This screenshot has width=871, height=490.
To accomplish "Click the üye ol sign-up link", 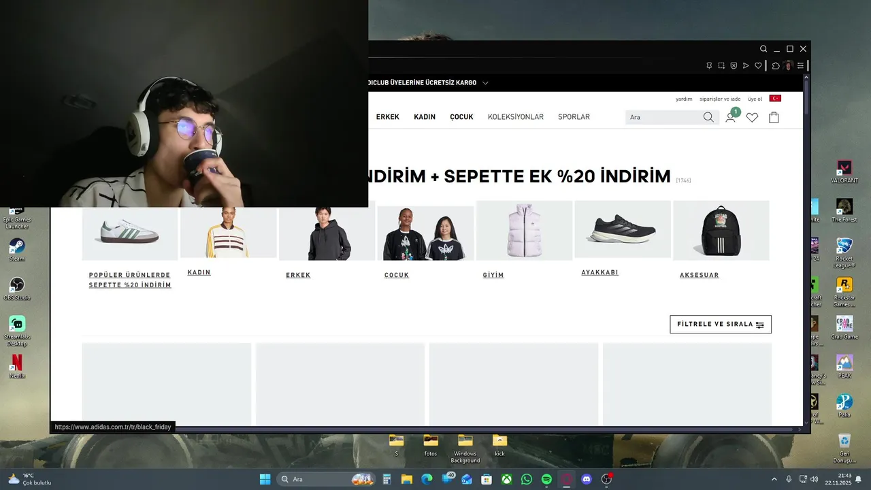I will (755, 99).
